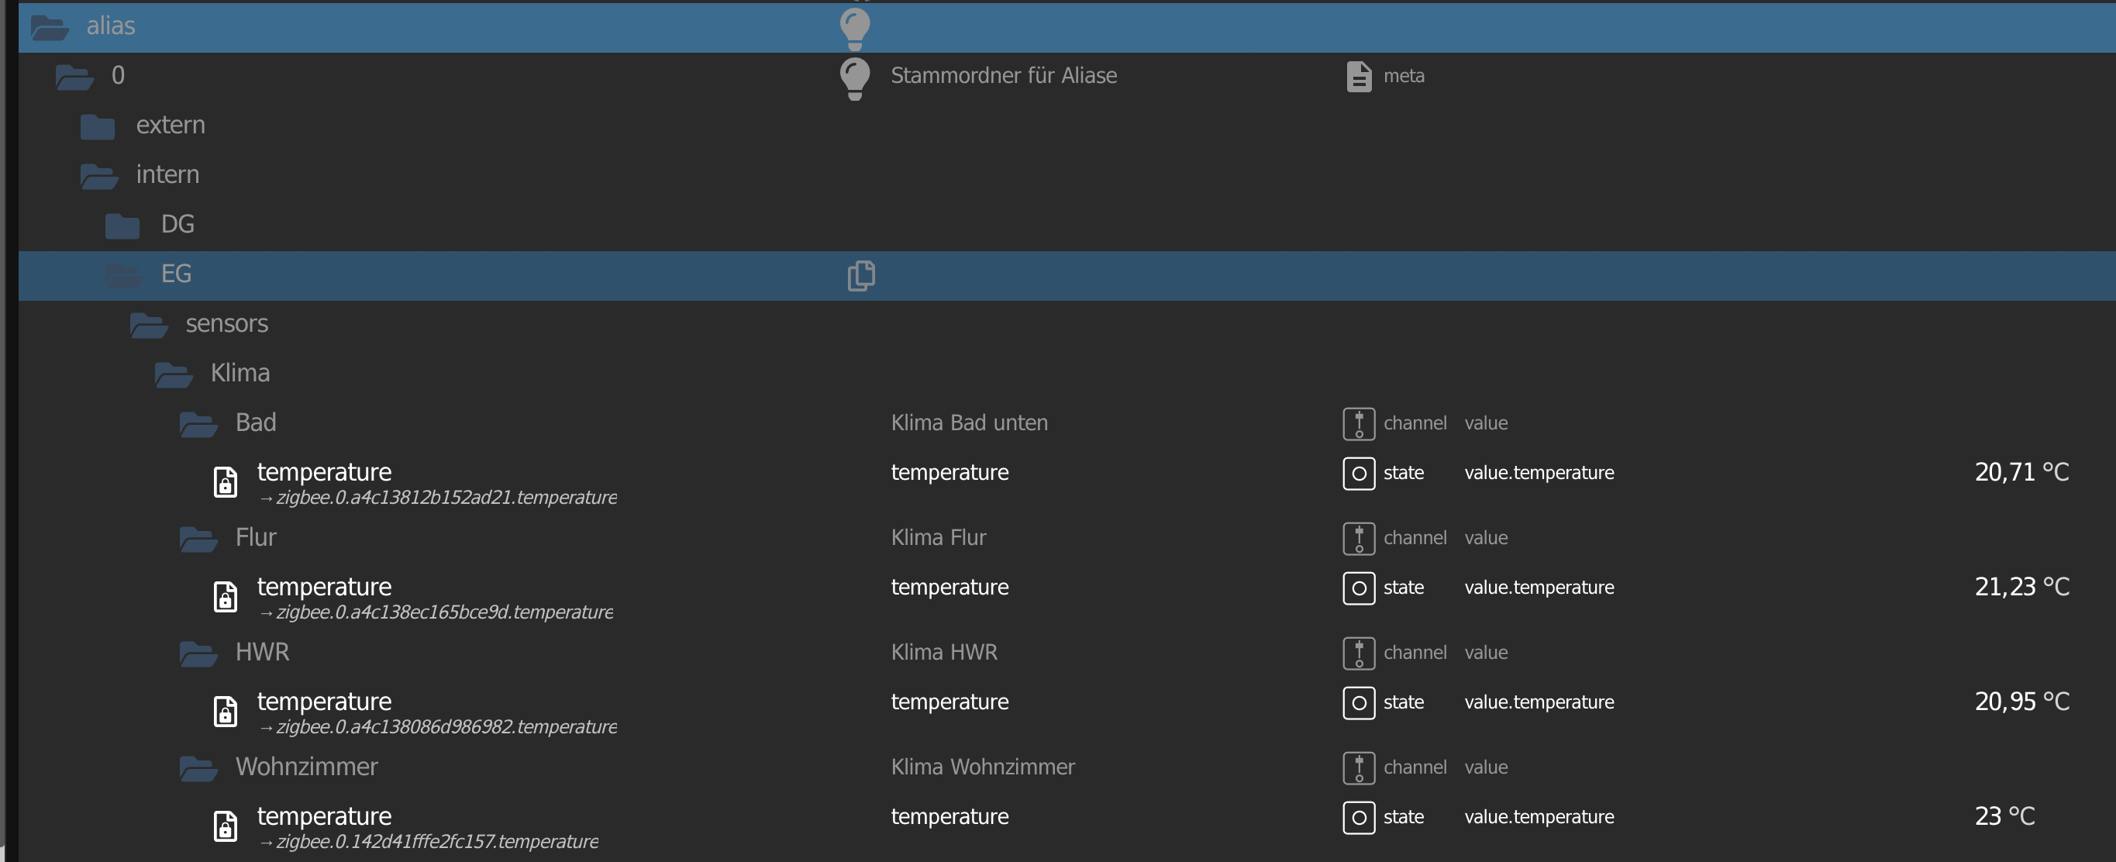Viewport: 2116px width, 862px height.
Task: Click channel icon for Klima Bad unten
Action: pos(1358,424)
